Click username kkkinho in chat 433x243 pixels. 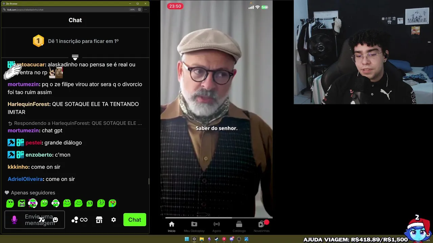(18, 167)
